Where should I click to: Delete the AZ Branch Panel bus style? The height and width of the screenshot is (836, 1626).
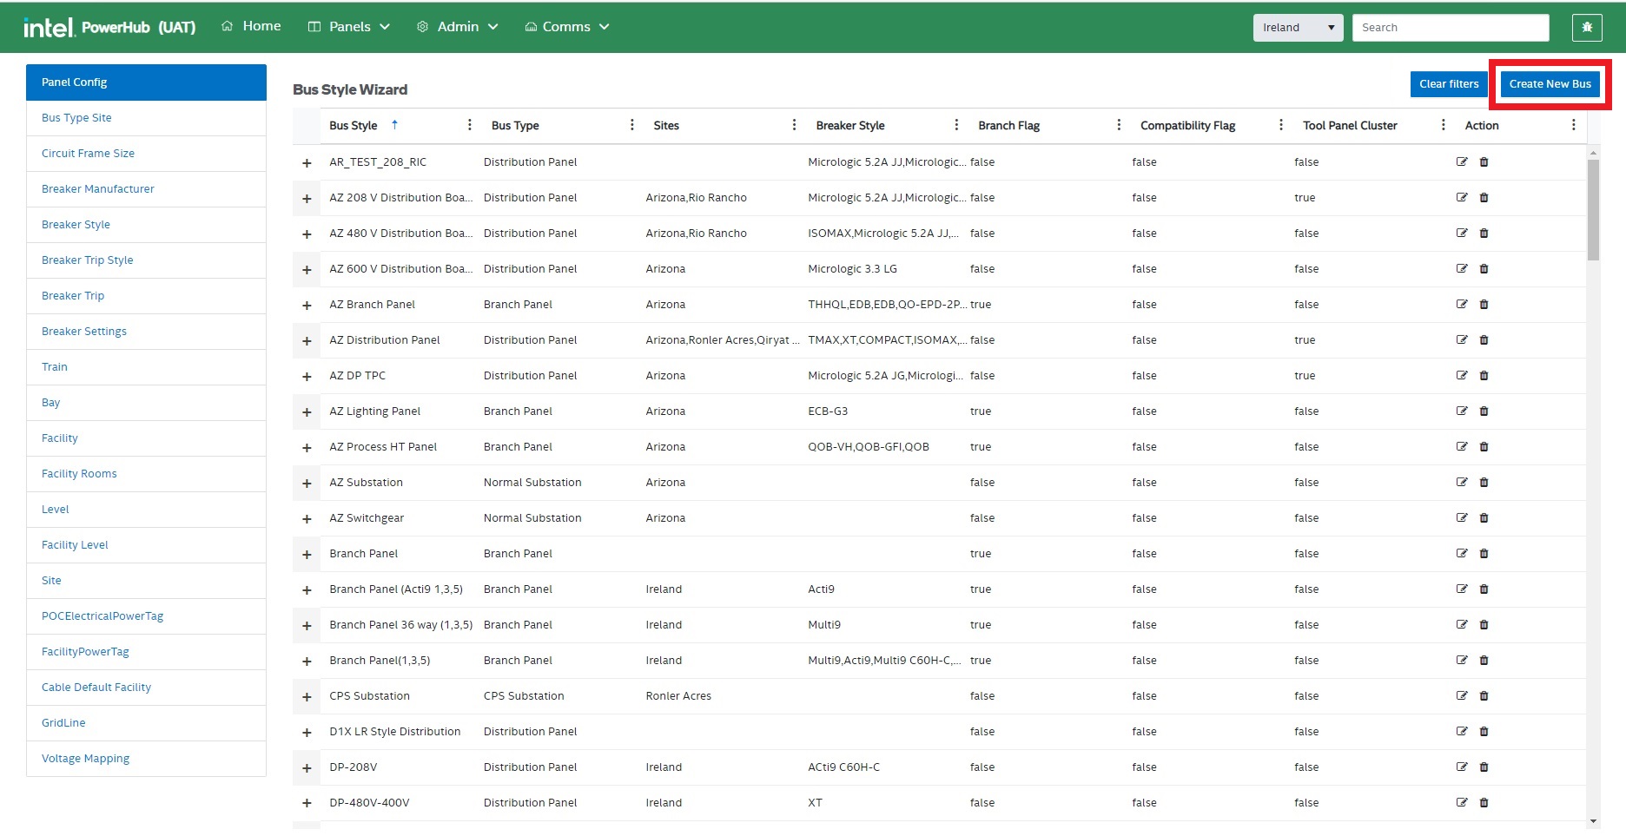tap(1484, 305)
